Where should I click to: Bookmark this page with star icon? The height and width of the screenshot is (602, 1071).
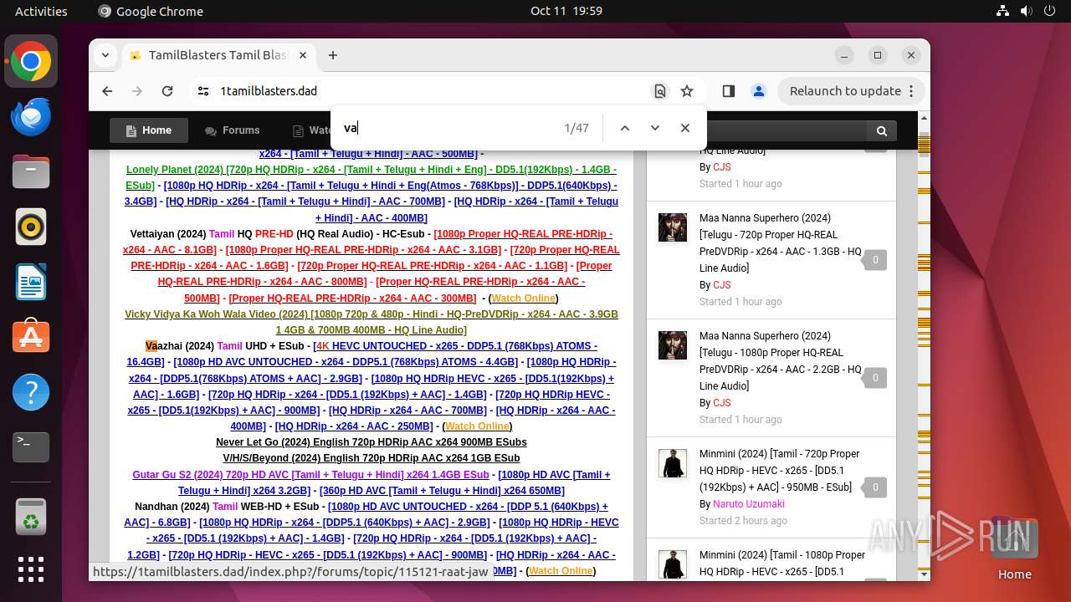[687, 91]
